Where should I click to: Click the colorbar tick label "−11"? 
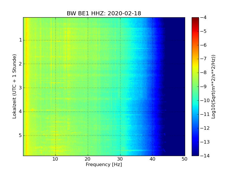tap(205, 114)
